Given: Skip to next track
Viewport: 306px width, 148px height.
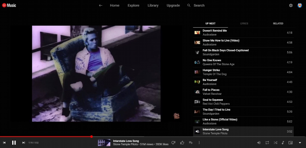Looking at the screenshot, I should pyautogui.click(x=24, y=143).
